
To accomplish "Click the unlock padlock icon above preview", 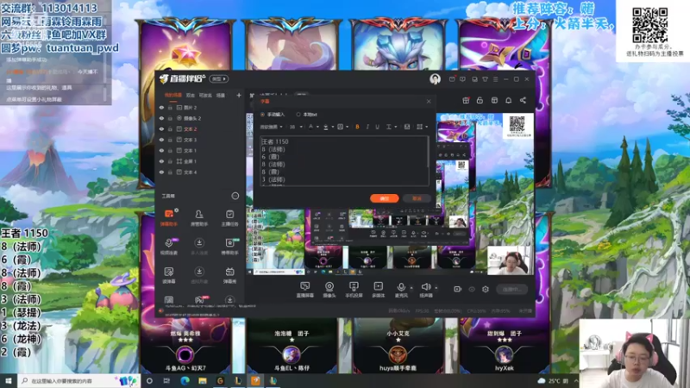I will (x=480, y=100).
